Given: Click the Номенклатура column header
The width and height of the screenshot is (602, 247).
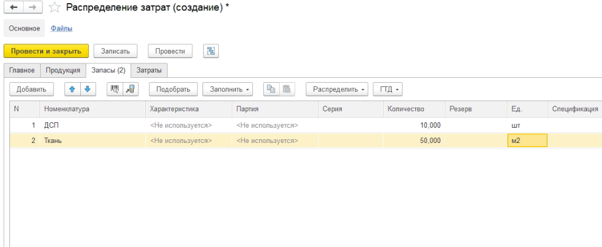Looking at the screenshot, I should [92, 109].
